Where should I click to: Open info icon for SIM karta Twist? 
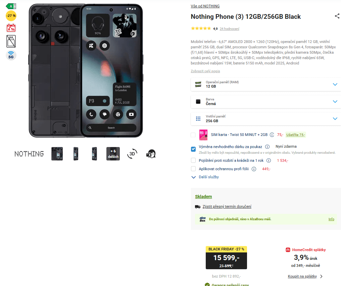(272, 135)
